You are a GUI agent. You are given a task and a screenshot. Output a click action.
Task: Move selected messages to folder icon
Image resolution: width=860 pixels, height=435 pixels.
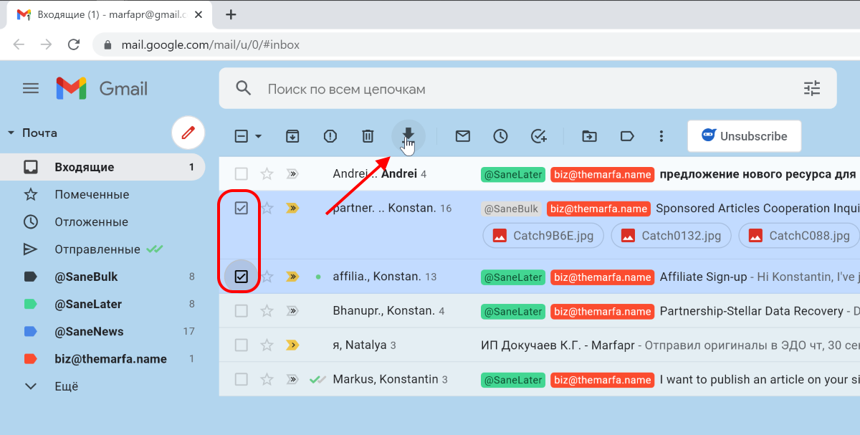[589, 136]
